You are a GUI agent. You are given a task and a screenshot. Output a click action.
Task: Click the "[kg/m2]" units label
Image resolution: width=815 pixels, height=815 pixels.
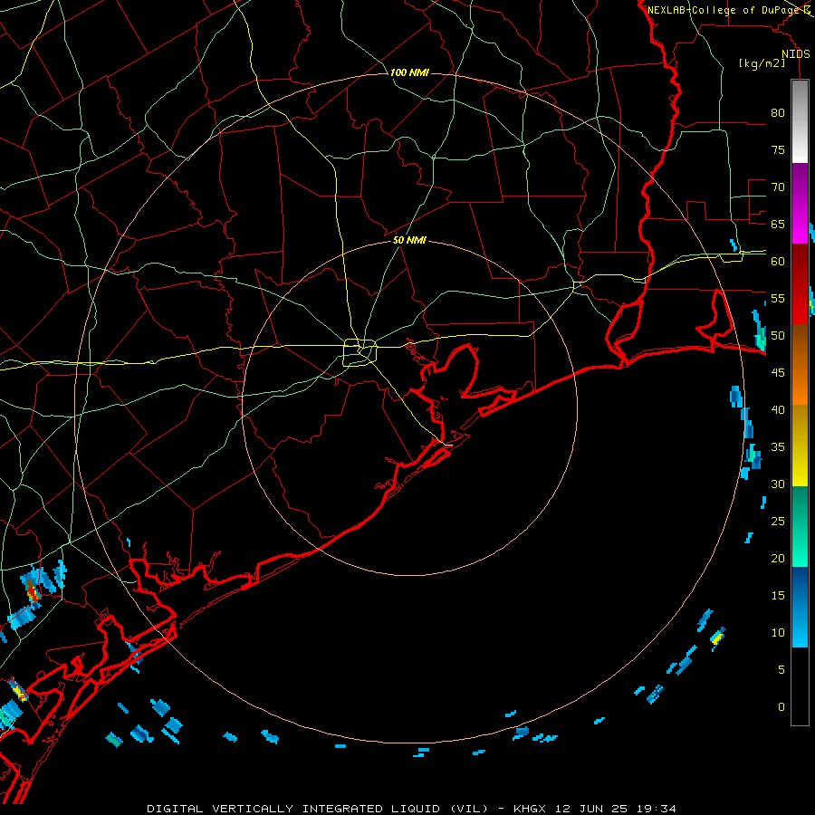click(x=762, y=63)
